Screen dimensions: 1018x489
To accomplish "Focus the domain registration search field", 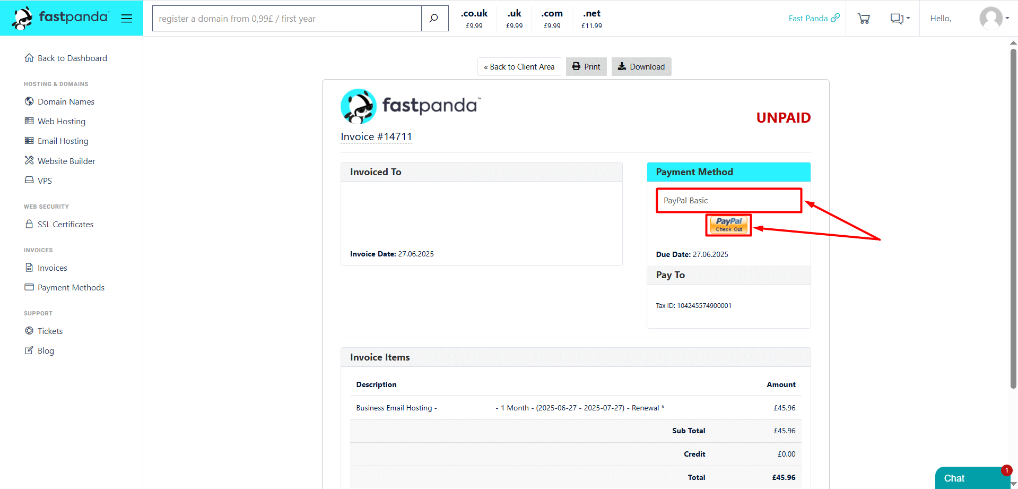I will (x=287, y=19).
